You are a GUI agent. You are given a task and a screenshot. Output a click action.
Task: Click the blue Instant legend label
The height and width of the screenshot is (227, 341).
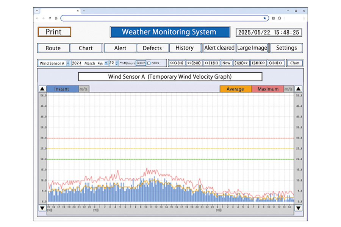pos(63,89)
